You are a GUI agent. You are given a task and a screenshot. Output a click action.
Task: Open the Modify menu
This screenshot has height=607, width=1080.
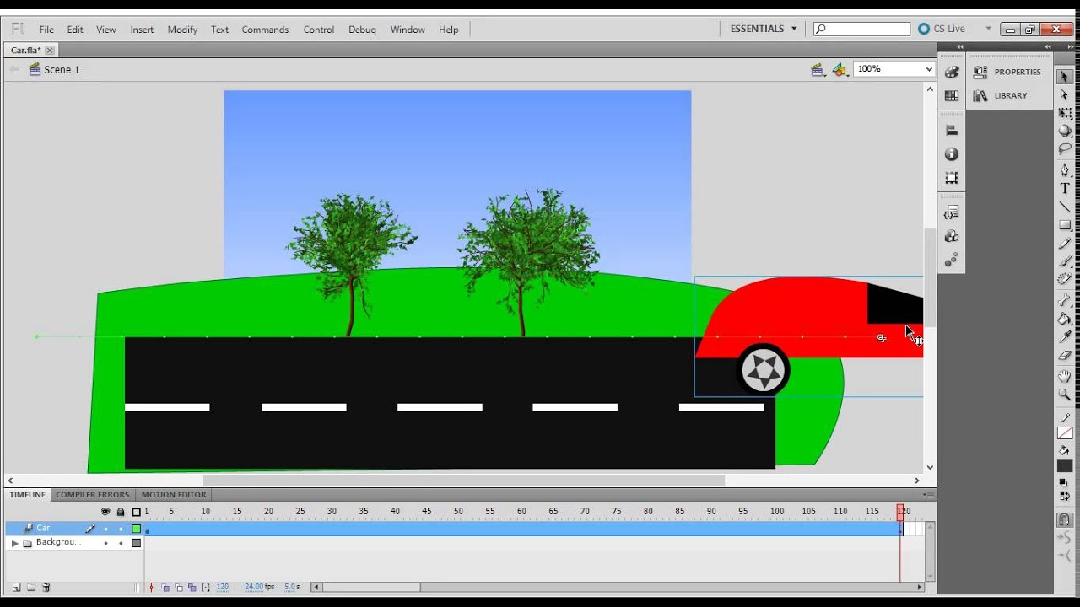click(182, 30)
